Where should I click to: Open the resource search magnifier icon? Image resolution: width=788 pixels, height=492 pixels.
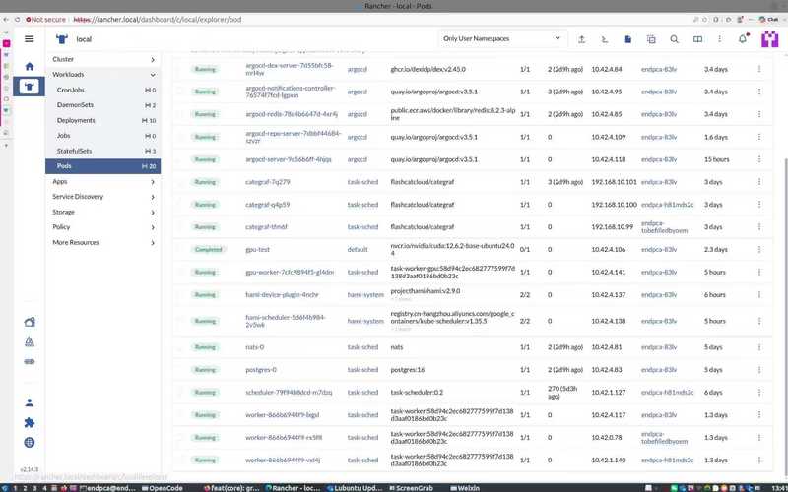675,39
